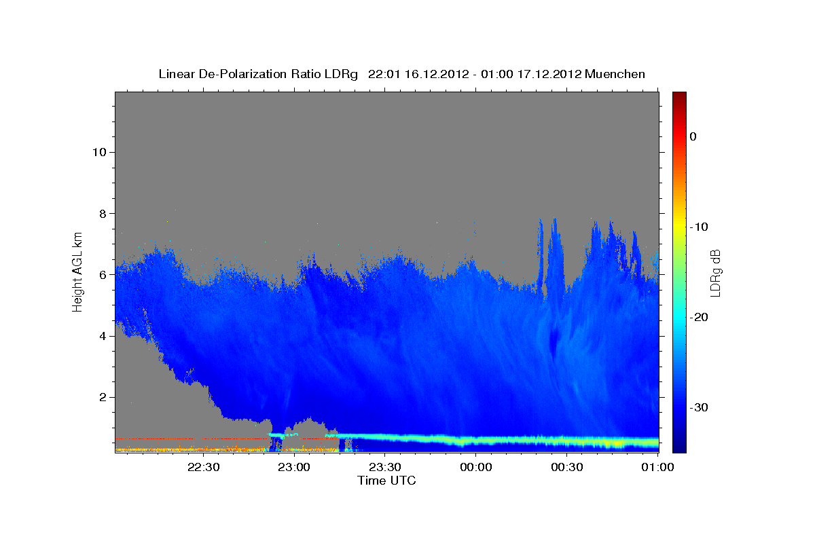Screen dimensions: 815x543
Task: Click the dark blue bottom of the colorbar
Action: [679, 445]
